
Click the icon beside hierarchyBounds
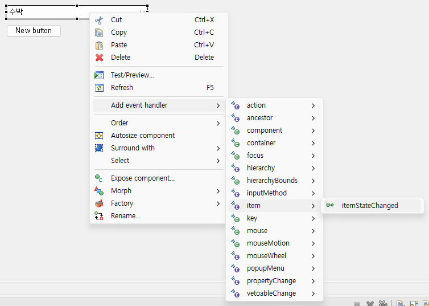point(236,181)
